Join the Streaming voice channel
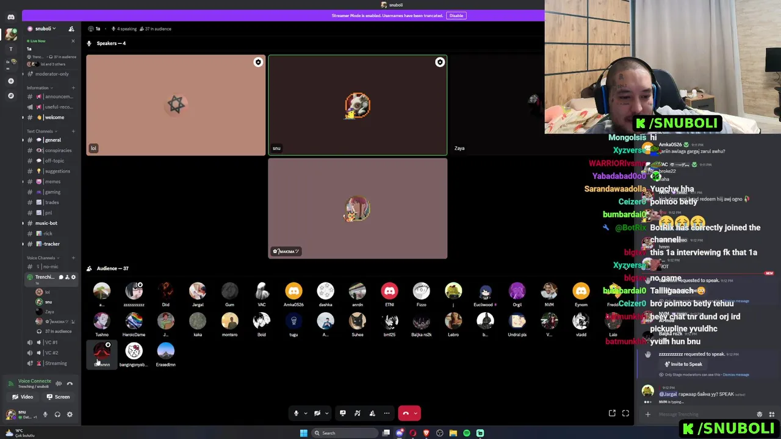The width and height of the screenshot is (781, 439). tap(51, 363)
